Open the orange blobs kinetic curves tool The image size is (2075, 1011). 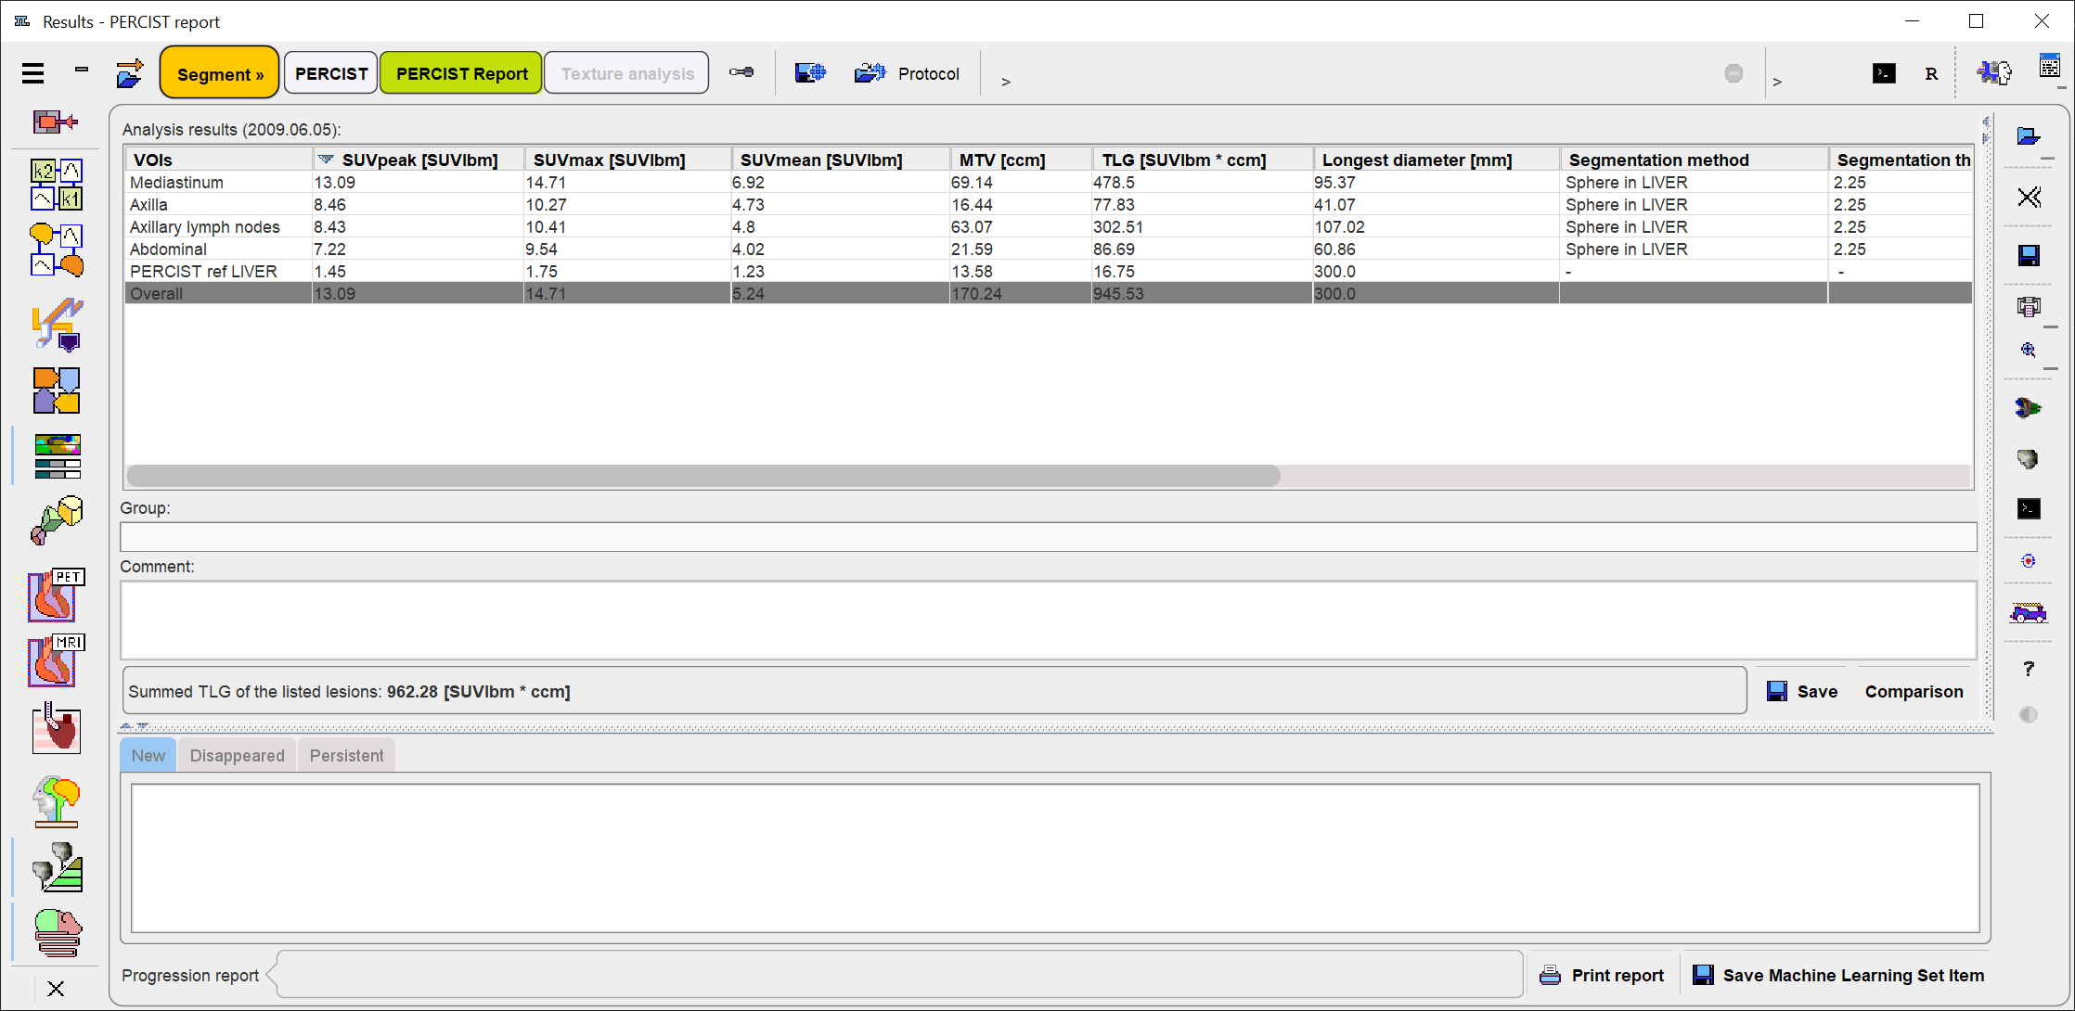(57, 250)
